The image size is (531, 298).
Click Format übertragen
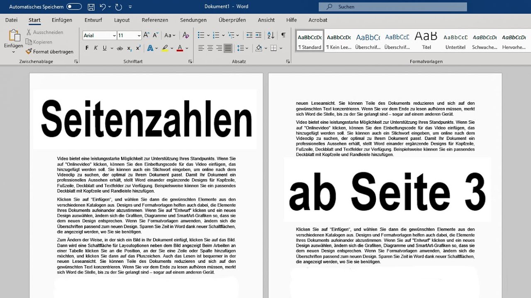pyautogui.click(x=50, y=52)
